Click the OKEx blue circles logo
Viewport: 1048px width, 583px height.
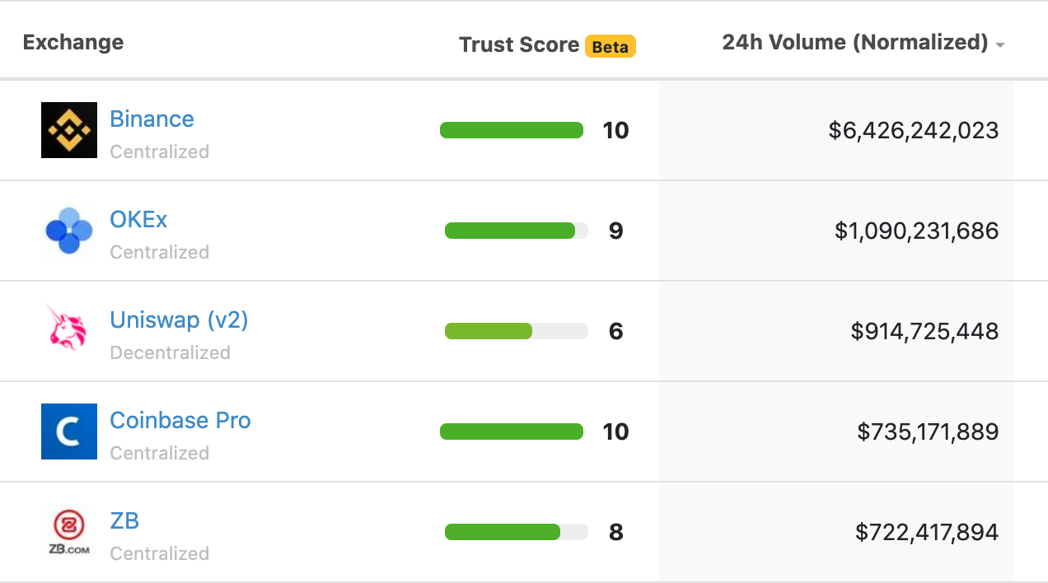point(68,231)
